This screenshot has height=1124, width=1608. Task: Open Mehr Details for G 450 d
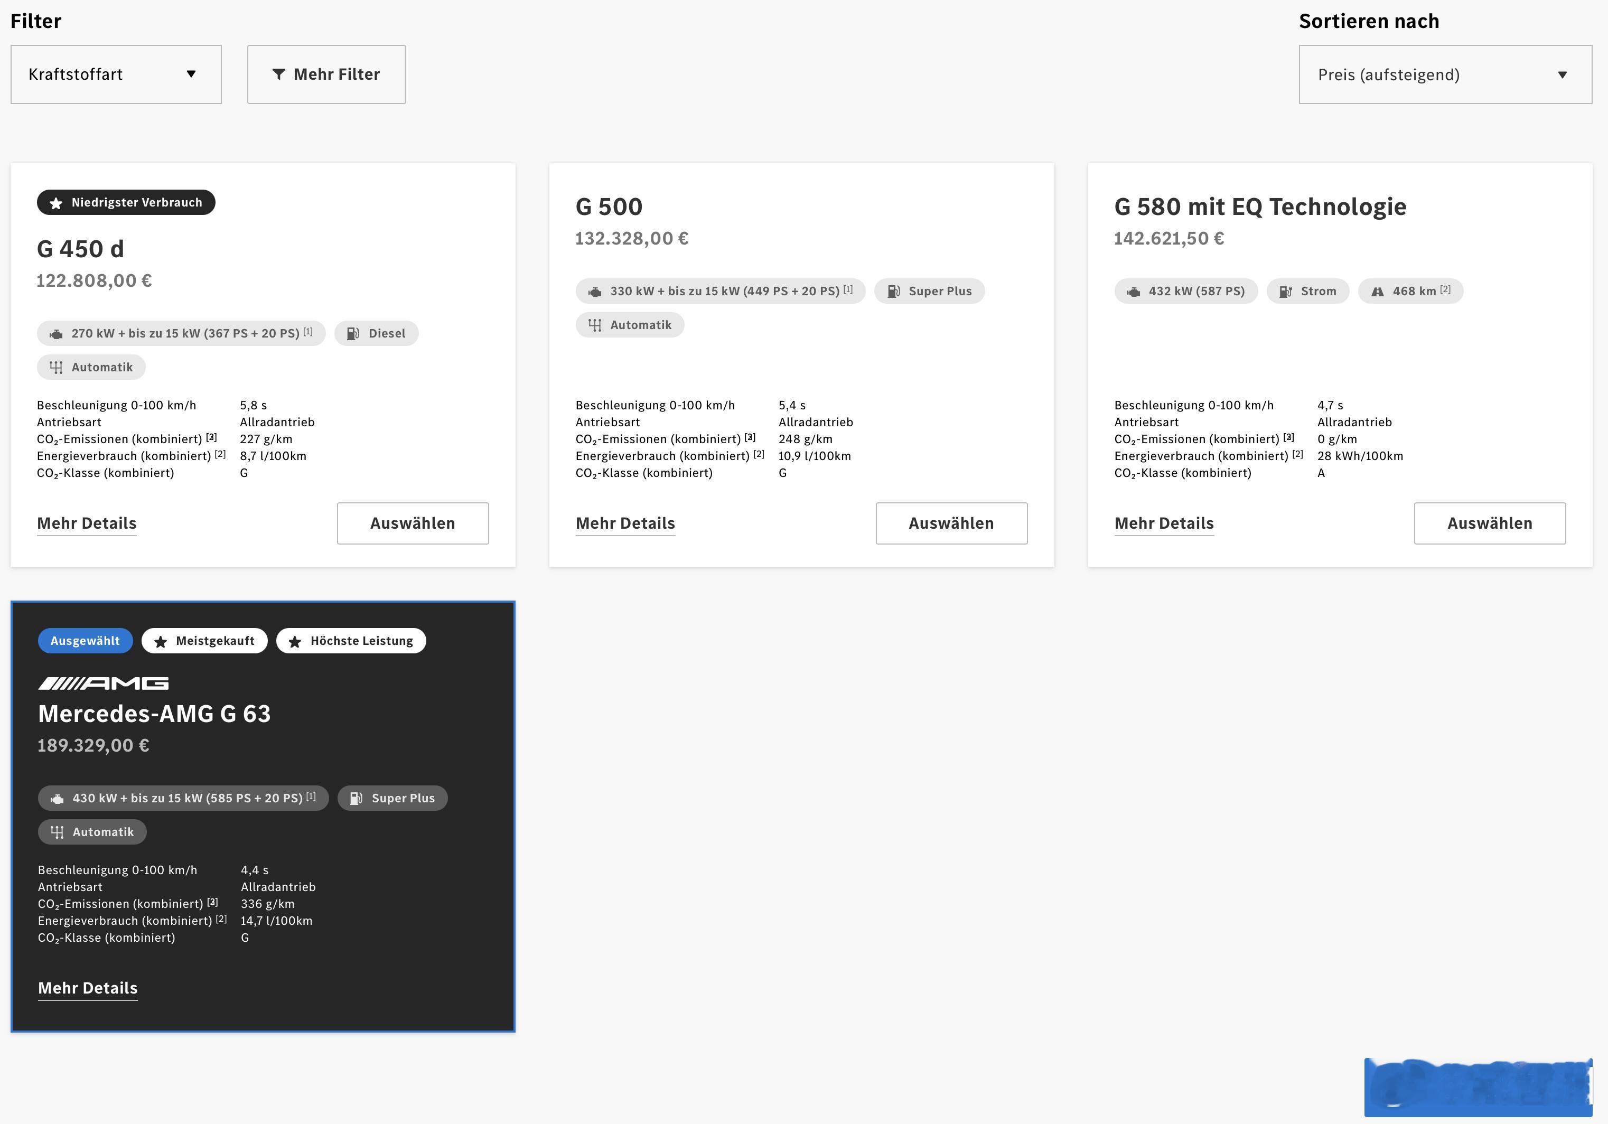(x=87, y=523)
